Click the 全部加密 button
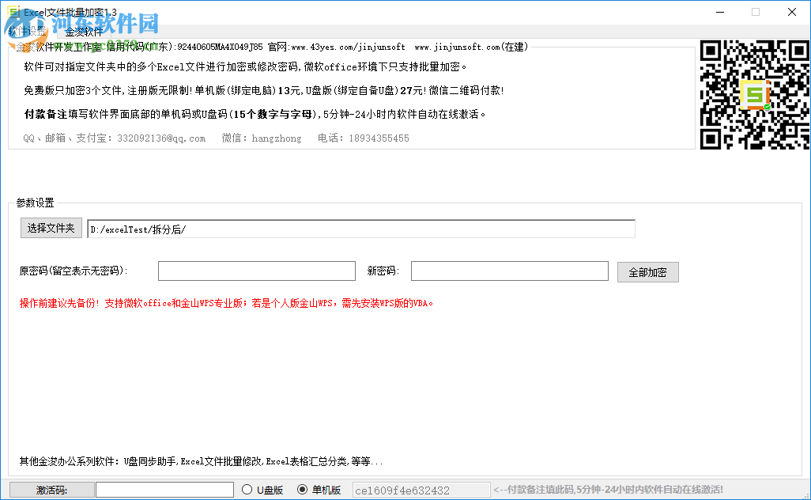 coord(647,271)
